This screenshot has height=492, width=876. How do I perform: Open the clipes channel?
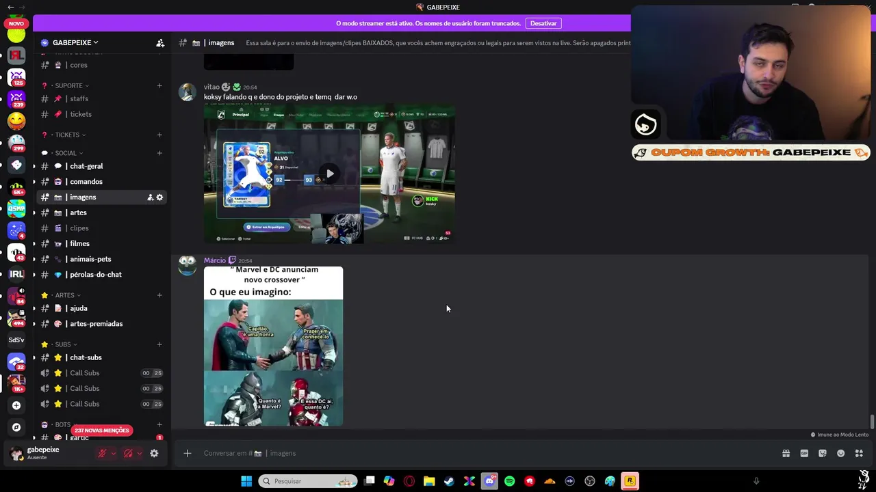103,228
